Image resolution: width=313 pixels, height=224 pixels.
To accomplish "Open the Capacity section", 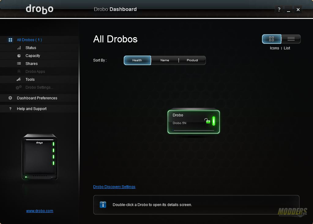I will pyautogui.click(x=39, y=56).
